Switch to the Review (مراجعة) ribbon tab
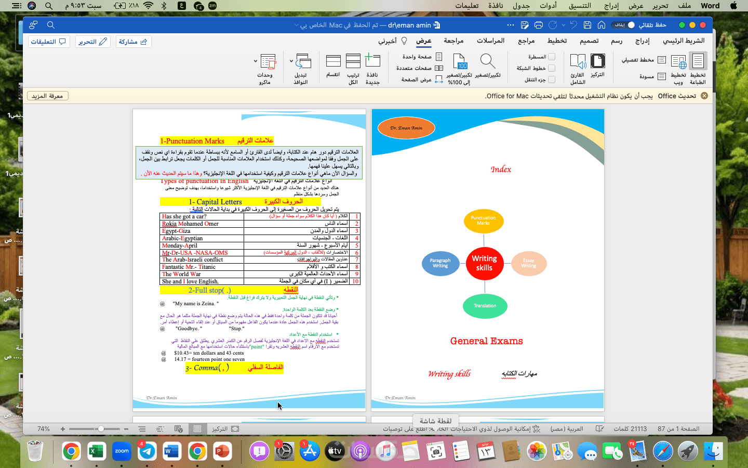This screenshot has height=468, width=748. [453, 41]
